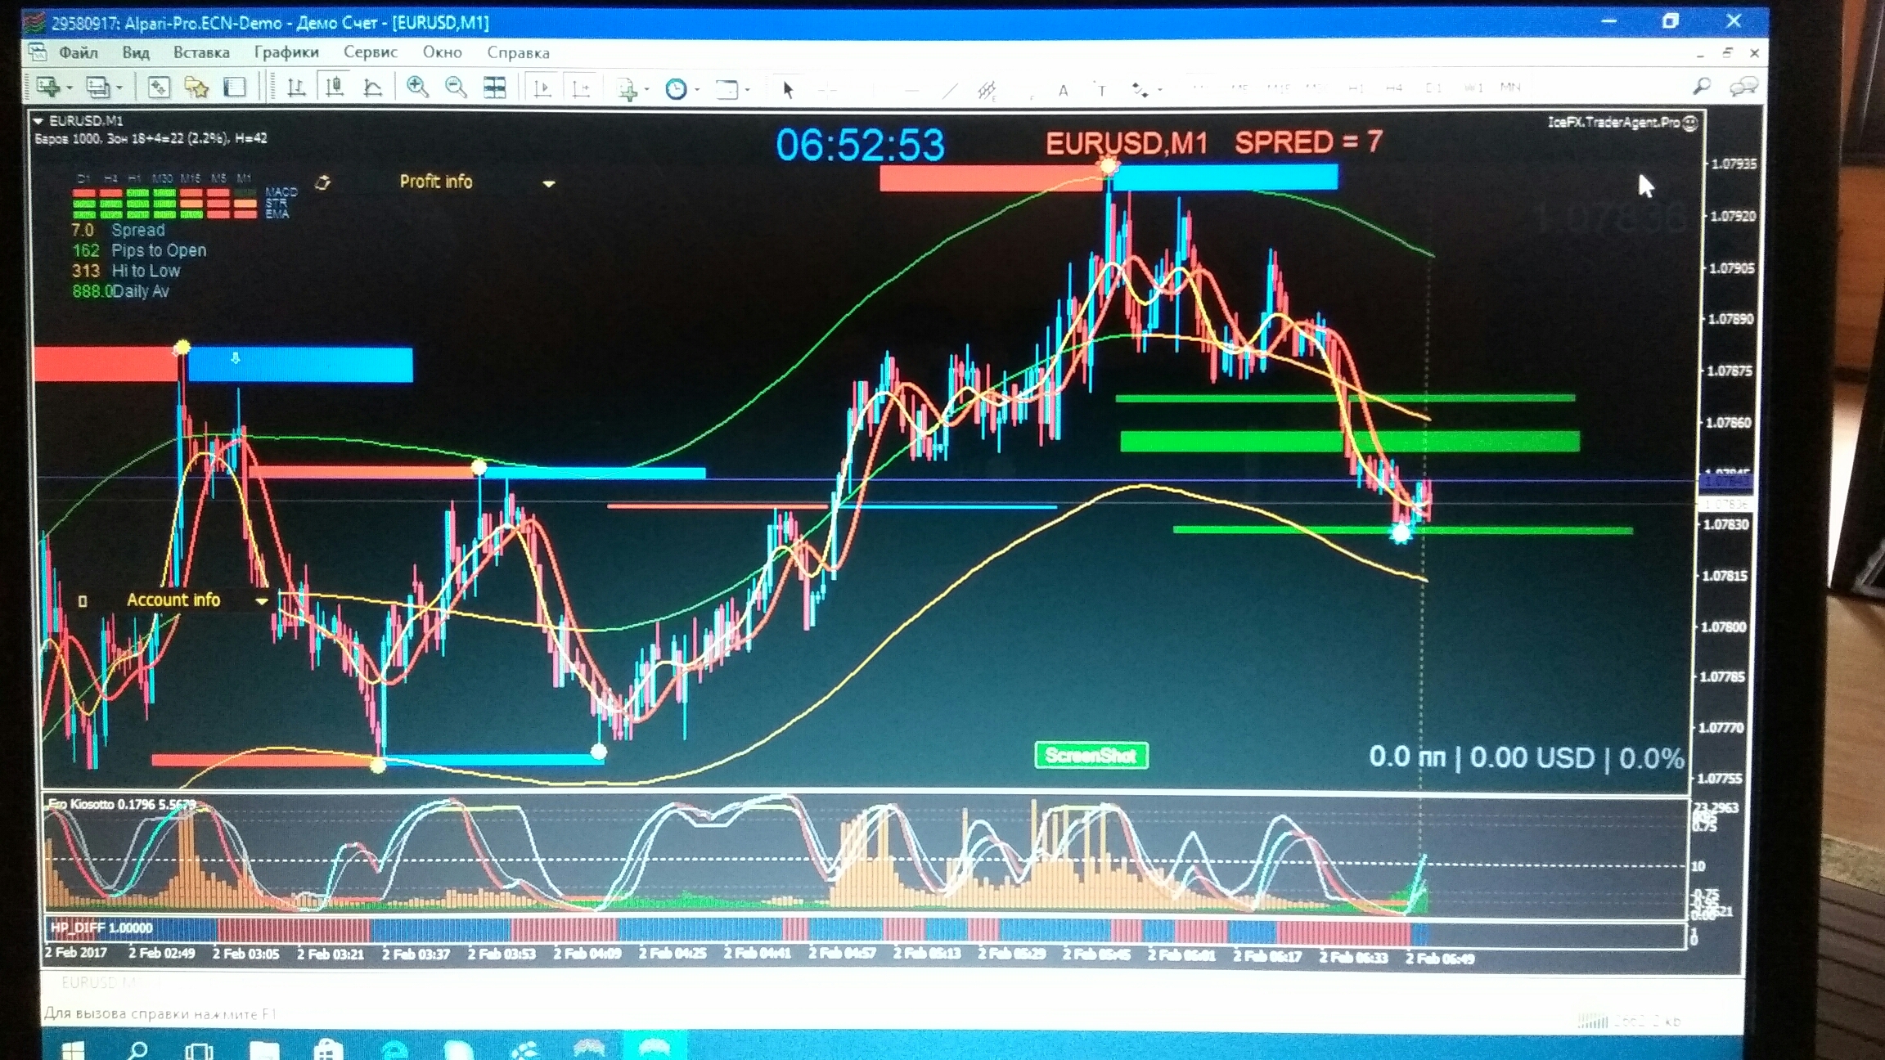The width and height of the screenshot is (1885, 1060).
Task: Open the Сервис menu
Action: (371, 52)
